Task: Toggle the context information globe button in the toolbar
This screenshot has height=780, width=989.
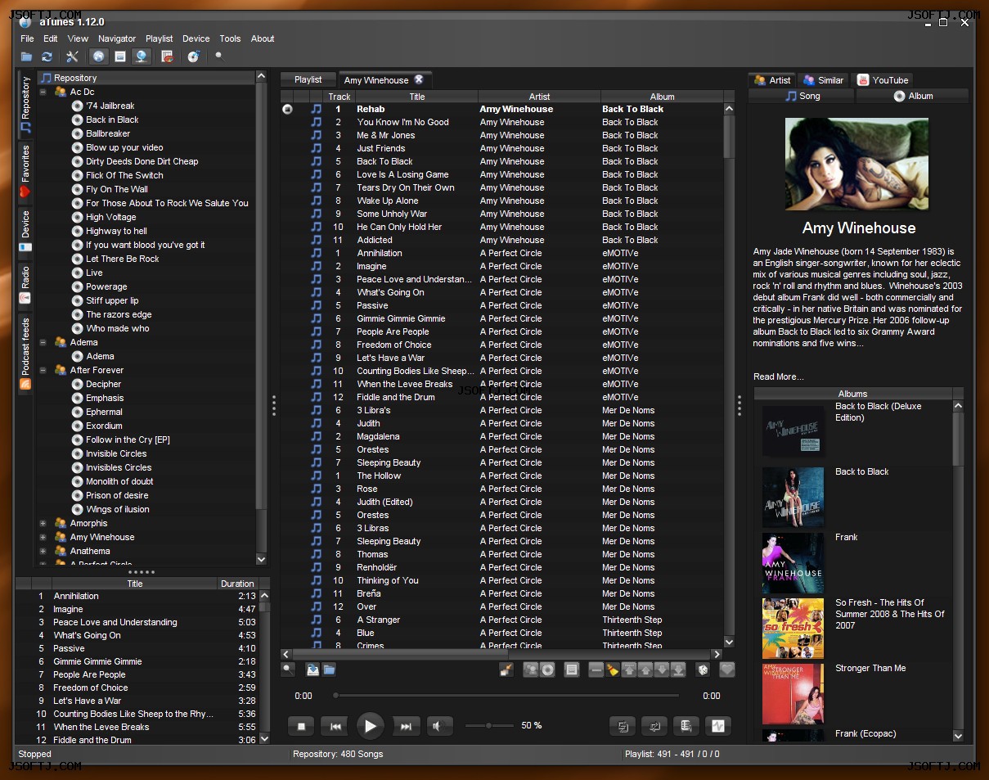Action: pyautogui.click(x=142, y=56)
